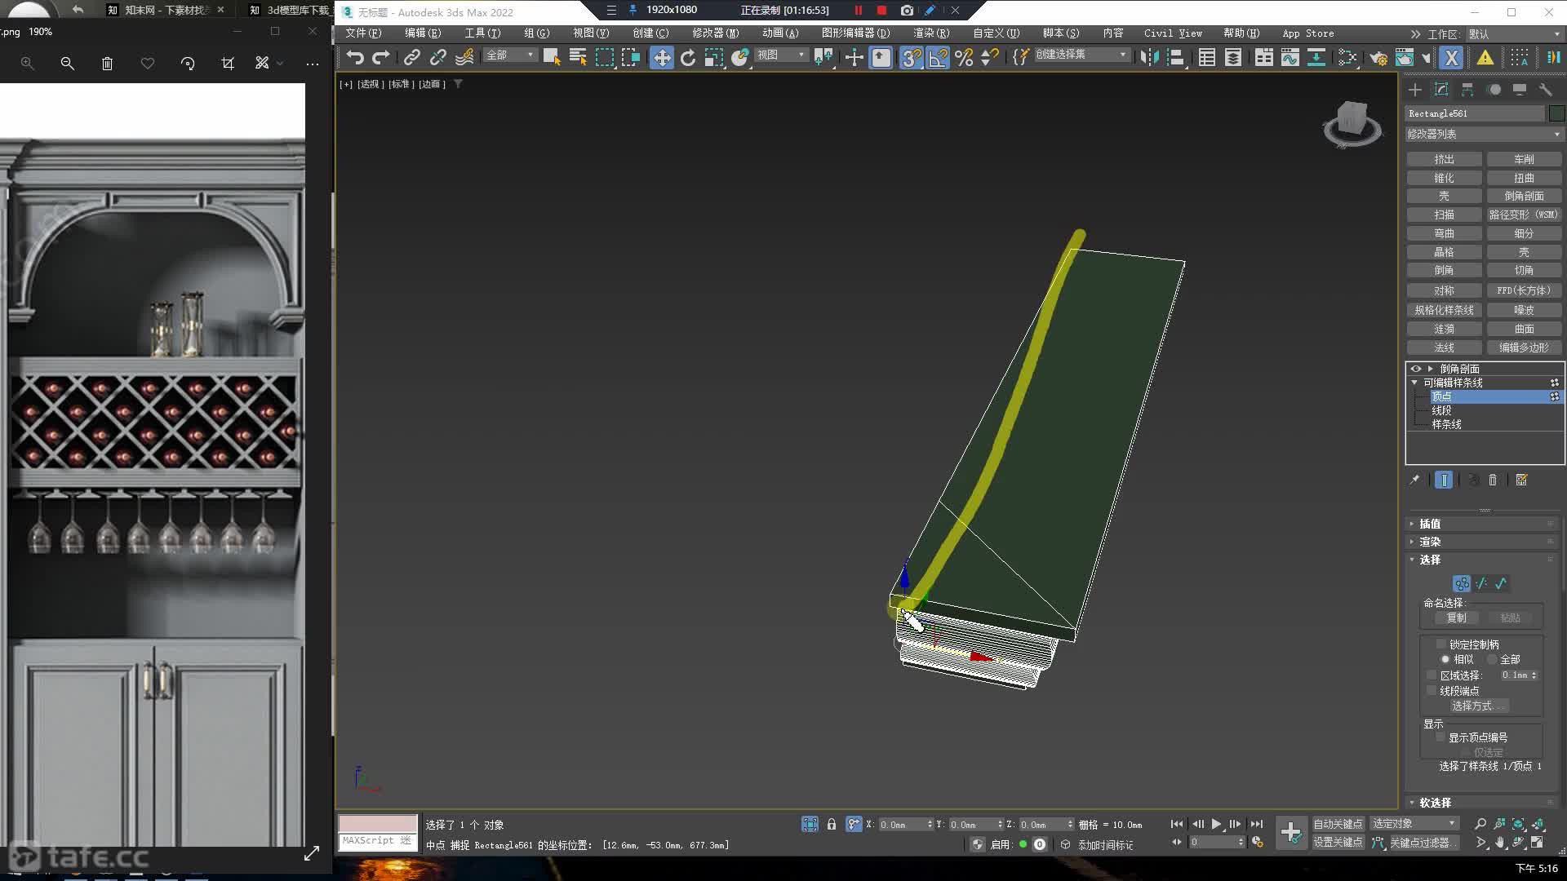
Task: Click the Bind to Space Warp tool
Action: [x=464, y=57]
